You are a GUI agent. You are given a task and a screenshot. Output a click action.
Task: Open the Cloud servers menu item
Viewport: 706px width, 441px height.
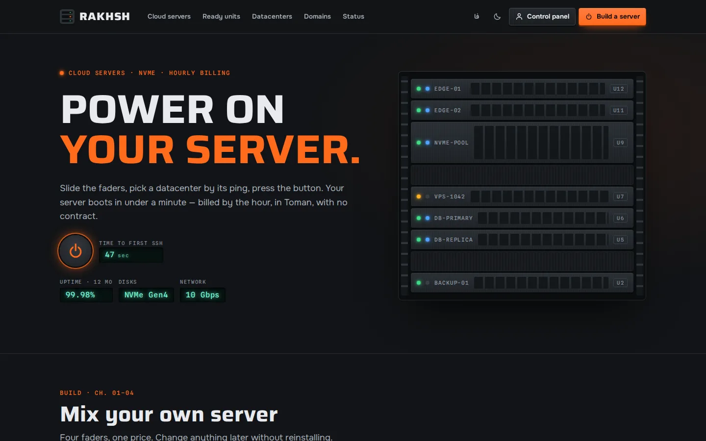[169, 17]
